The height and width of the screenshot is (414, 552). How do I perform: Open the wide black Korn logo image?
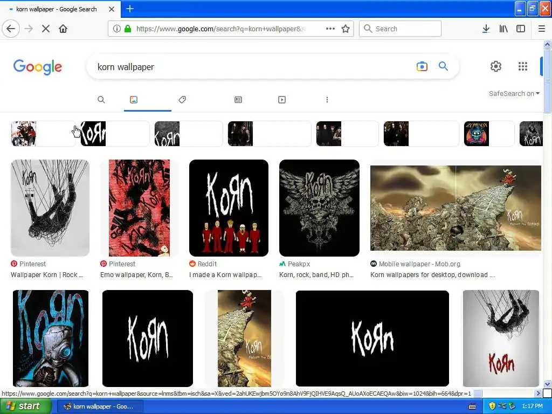click(372, 339)
